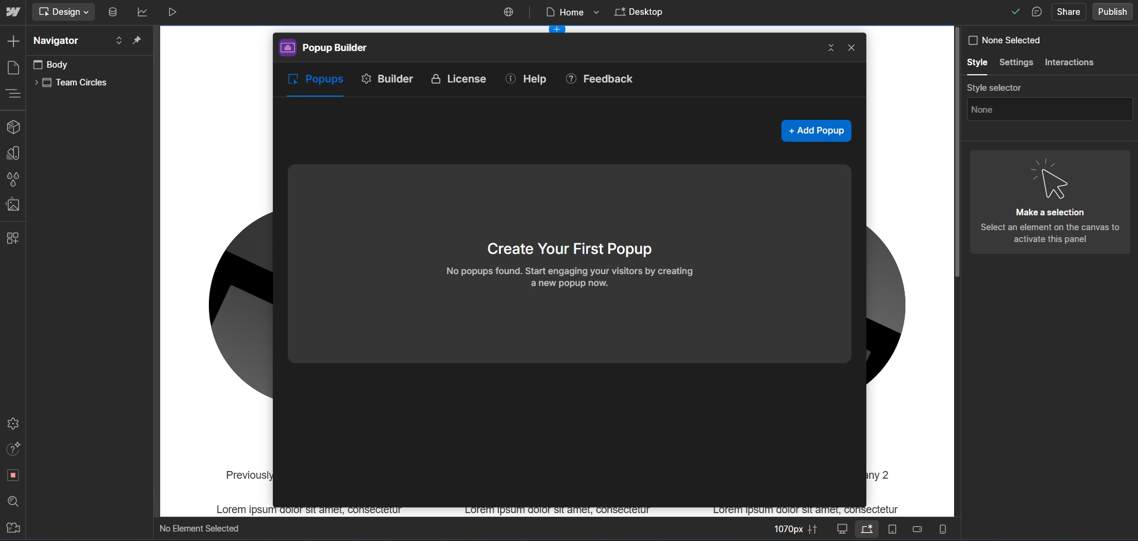This screenshot has width=1138, height=541.
Task: Expand the Team Circles tree item
Action: point(36,82)
